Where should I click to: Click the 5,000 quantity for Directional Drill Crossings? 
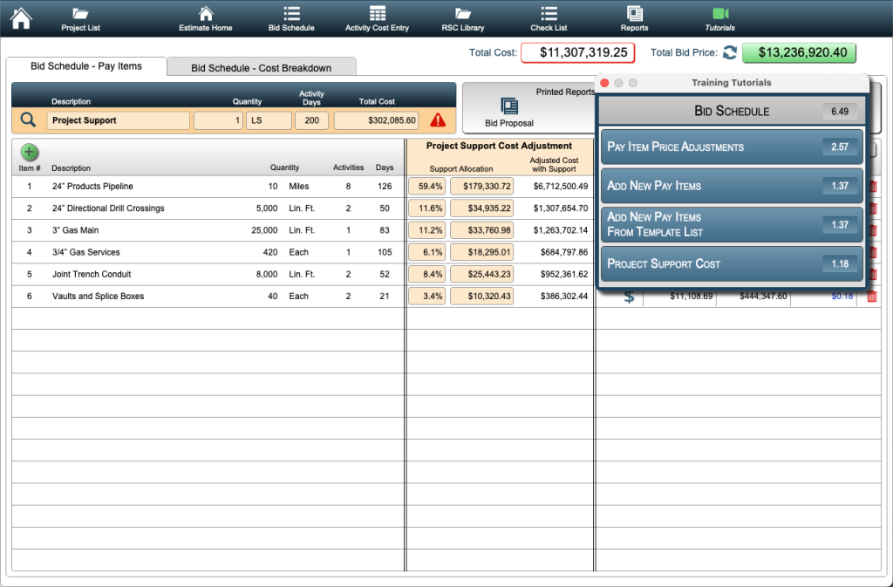point(267,208)
